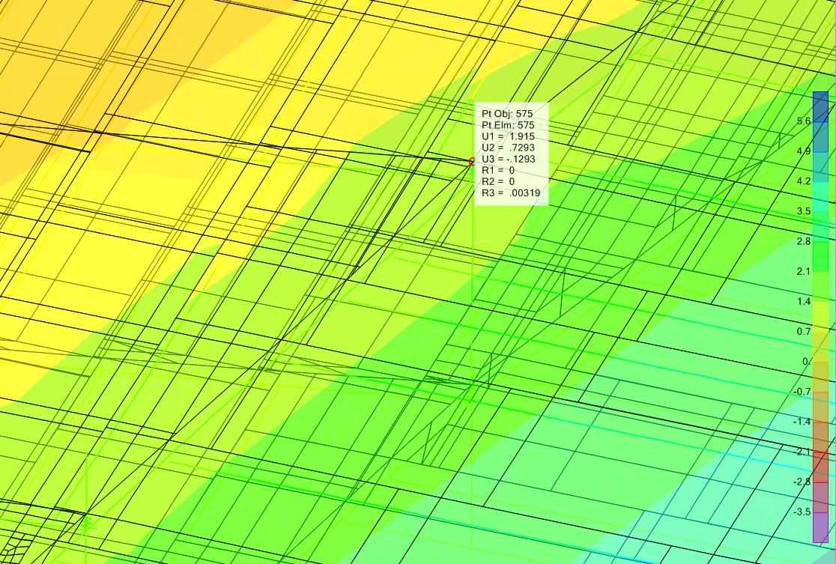The height and width of the screenshot is (564, 836).
Task: Click the 4.2 legend label
Action: coord(804,181)
